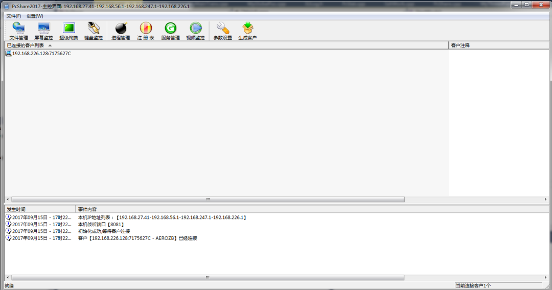Click the event log horizontal scrollbar
This screenshot has width=552, height=290.
[208, 278]
